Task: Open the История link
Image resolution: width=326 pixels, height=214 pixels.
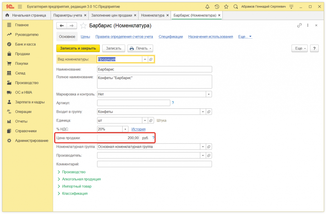Action: [x=138, y=129]
